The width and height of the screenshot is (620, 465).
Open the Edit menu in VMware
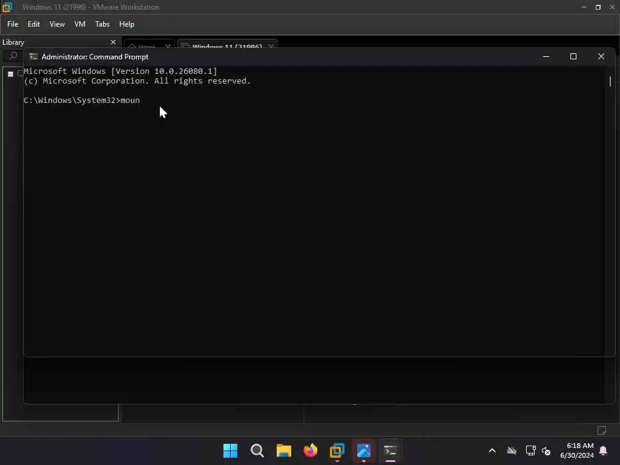[34, 24]
